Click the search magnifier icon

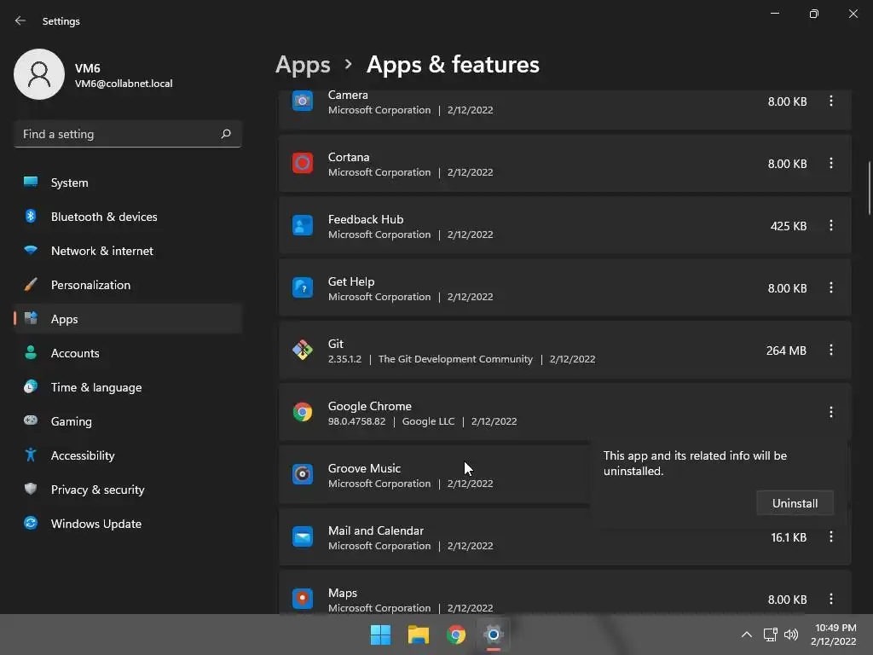[225, 134]
